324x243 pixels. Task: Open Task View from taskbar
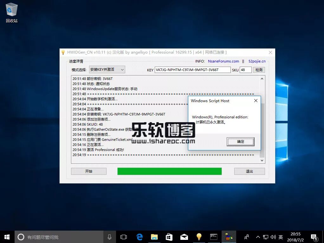[124, 237]
